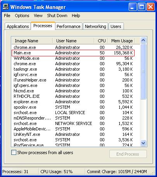Sort processes by Mem Usage column header
This screenshot has width=157, height=177.
[122, 41]
